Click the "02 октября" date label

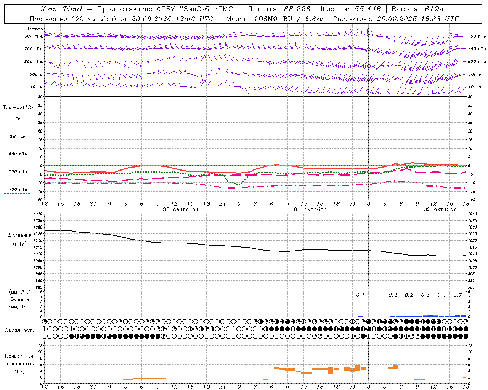440,209
